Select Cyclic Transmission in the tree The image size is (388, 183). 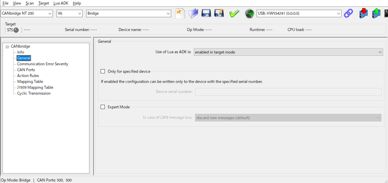(x=34, y=93)
